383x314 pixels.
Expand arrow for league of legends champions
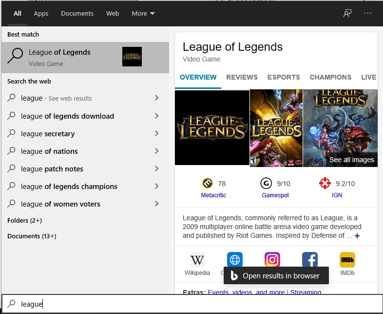coord(157,186)
